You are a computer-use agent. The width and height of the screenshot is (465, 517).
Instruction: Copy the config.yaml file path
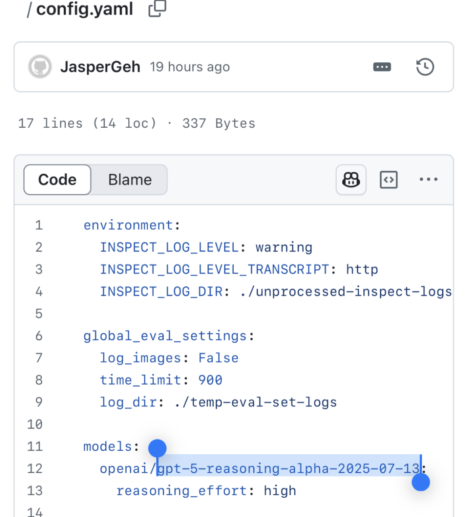pyautogui.click(x=157, y=9)
